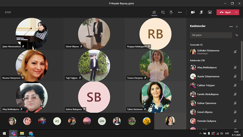243x137 pixels.
Task: Click the AS avatar in bottom strip
Action: [x=57, y=121]
